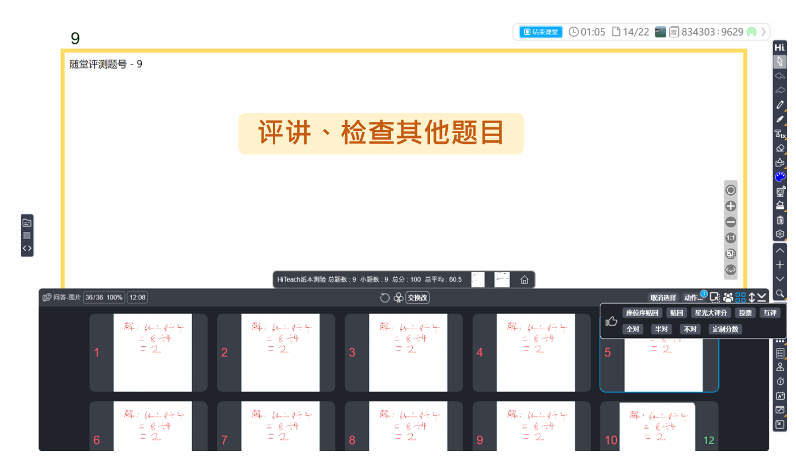The height and width of the screenshot is (473, 796).
Task: Reset zoom with the 1:1 button
Action: point(731,238)
